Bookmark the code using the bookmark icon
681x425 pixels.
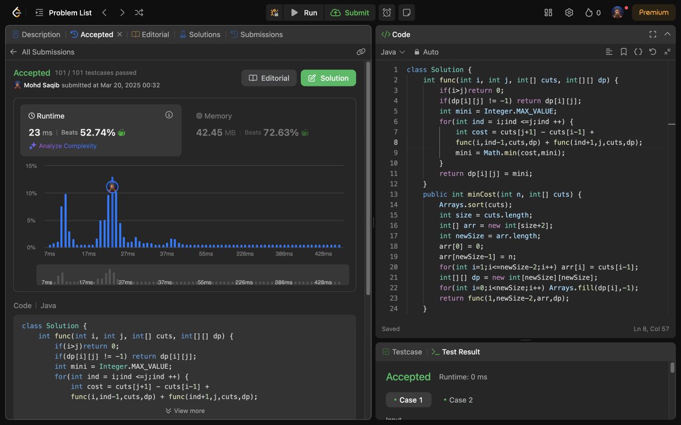tap(624, 52)
